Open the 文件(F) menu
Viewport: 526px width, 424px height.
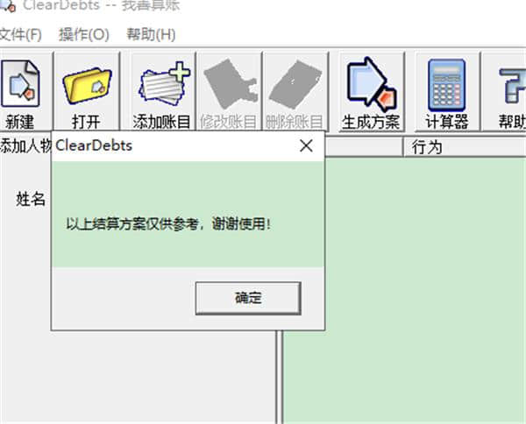point(20,34)
